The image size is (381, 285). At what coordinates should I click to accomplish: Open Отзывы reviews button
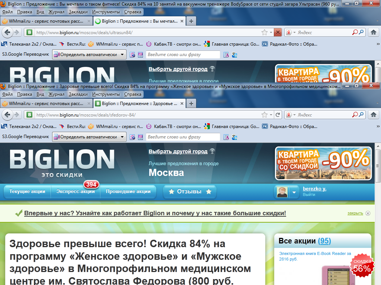coord(189,192)
